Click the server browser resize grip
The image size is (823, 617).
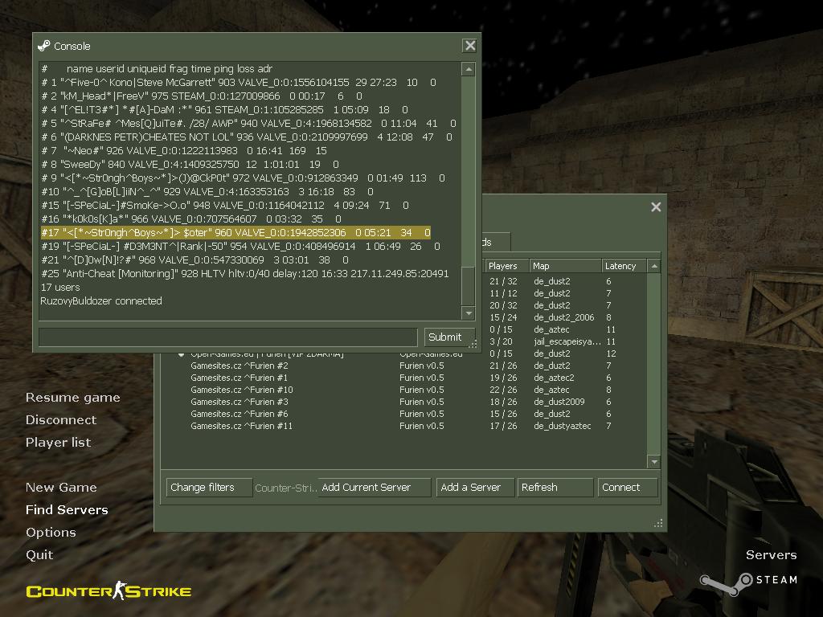[x=659, y=523]
